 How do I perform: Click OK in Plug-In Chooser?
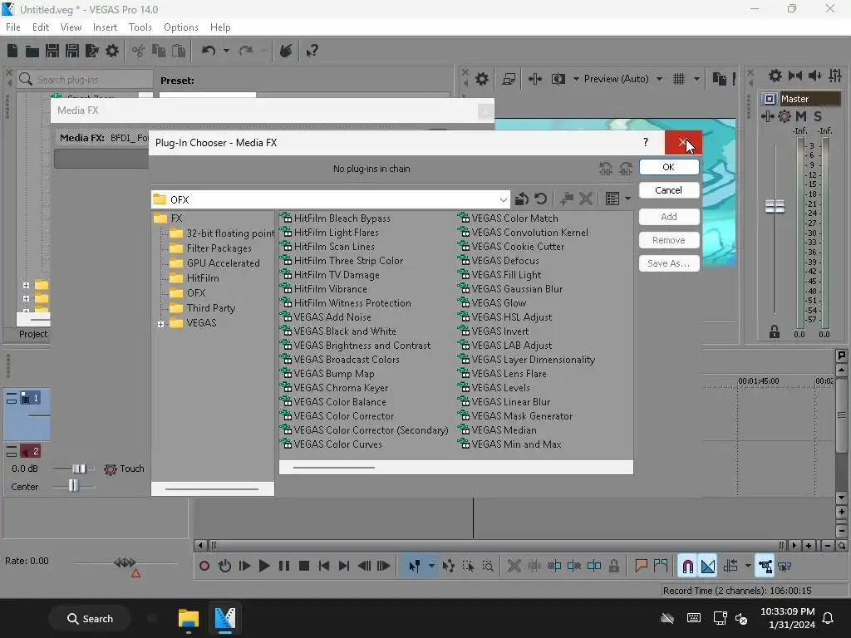click(x=669, y=167)
